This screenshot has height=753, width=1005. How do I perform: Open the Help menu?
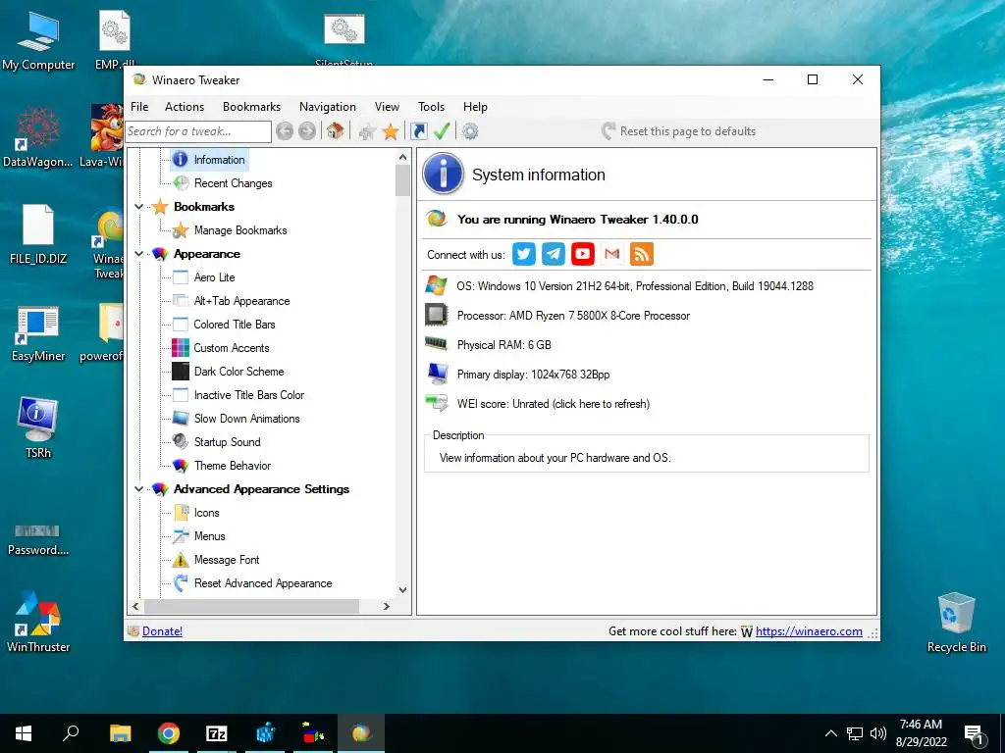point(476,107)
